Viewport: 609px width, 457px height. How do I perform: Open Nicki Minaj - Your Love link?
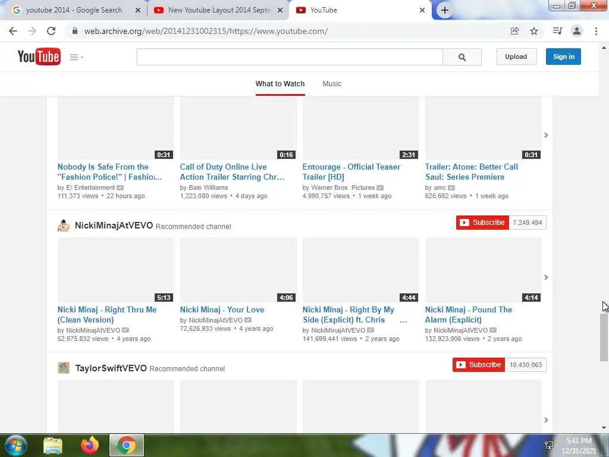222,309
